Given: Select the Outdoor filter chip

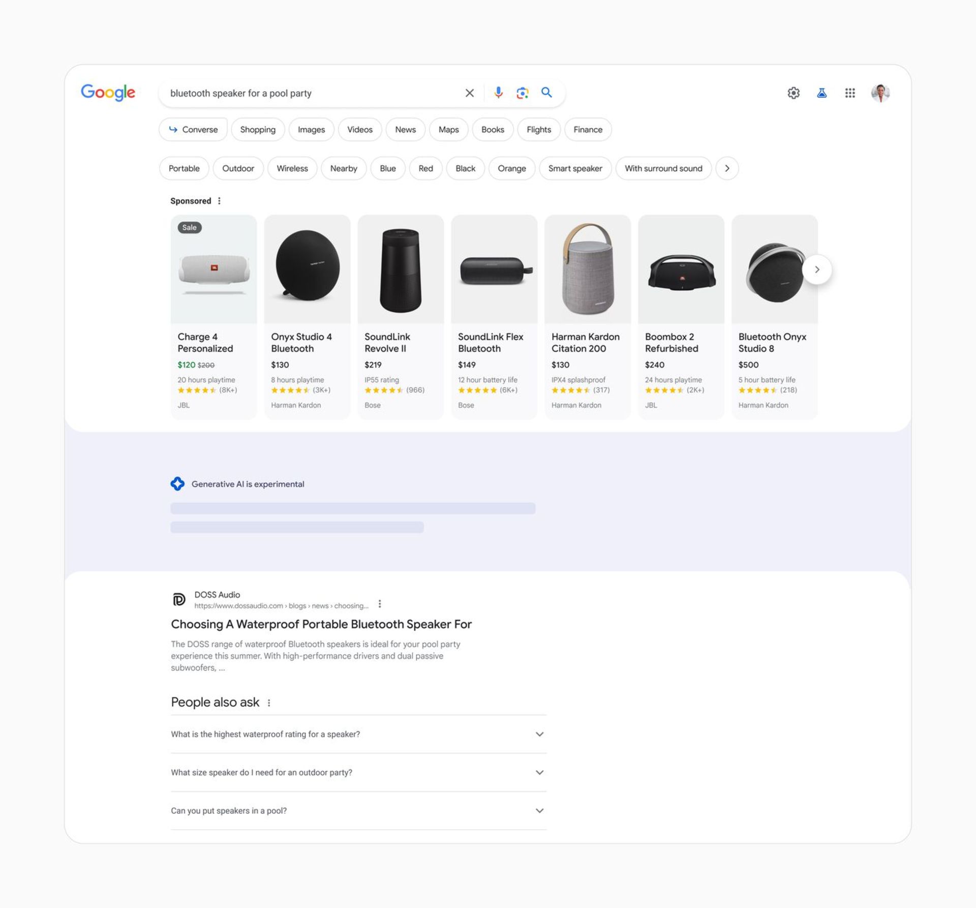Looking at the screenshot, I should pyautogui.click(x=238, y=168).
